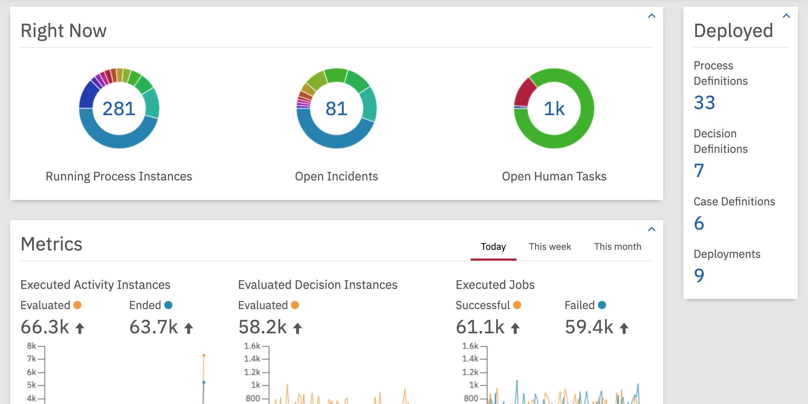Click the up arrow beside 63.7k

click(189, 328)
